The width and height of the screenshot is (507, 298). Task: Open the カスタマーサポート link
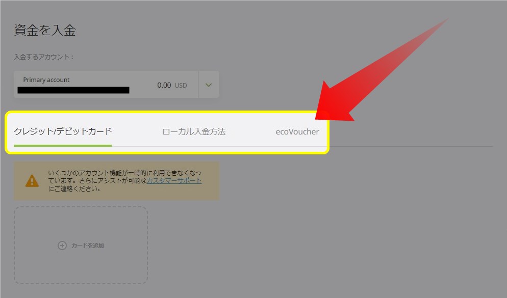coord(174,181)
